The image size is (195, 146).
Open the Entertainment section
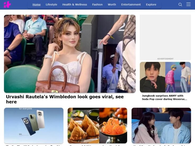[131, 5]
